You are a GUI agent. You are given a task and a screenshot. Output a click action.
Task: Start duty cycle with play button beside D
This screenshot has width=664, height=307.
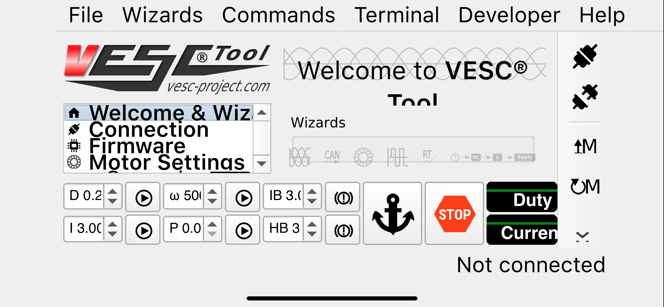tap(143, 197)
